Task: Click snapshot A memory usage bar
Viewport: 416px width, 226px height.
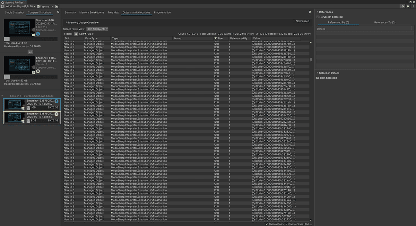Action: click(x=31, y=39)
